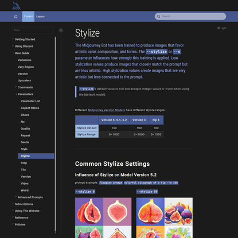
Task: Click the 'Common Stylize Settings' heading
Action: click(x=112, y=164)
